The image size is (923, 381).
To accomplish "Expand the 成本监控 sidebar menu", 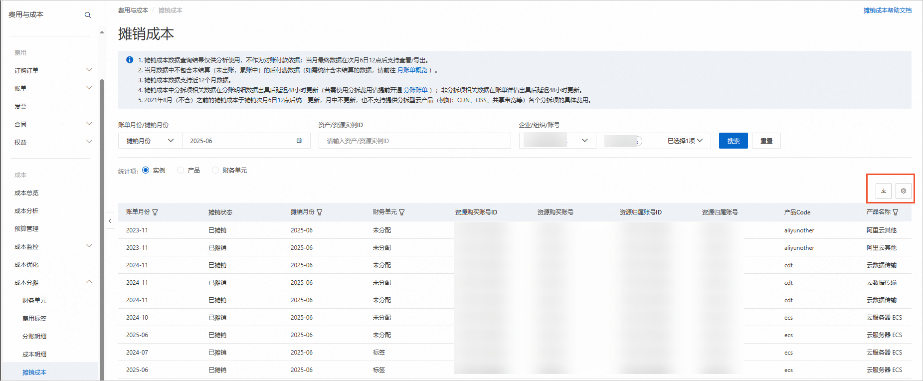I will 89,246.
